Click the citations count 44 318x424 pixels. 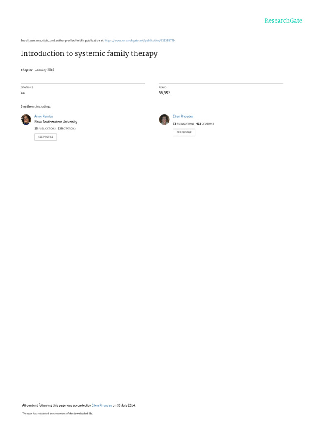coord(23,93)
